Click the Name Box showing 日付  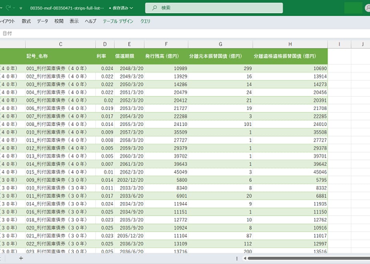(x=7, y=33)
